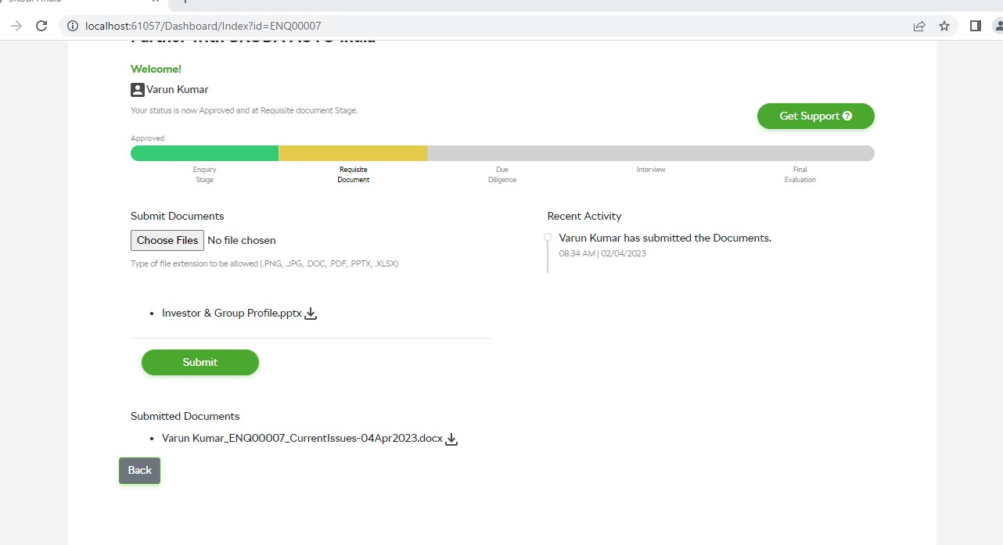Select the Requisite Document stage label
1003x545 pixels.
354,174
